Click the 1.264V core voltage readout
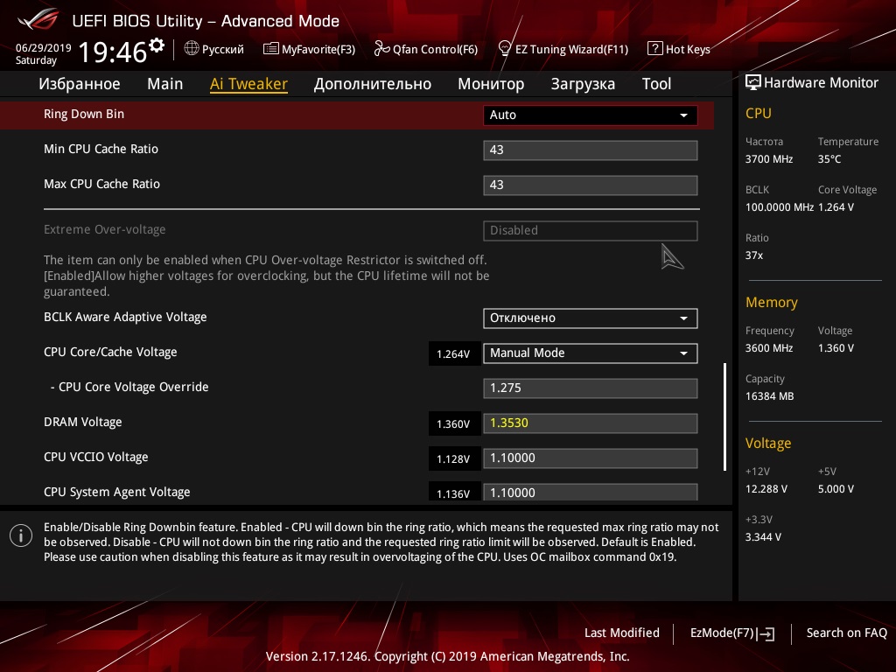 pyautogui.click(x=454, y=353)
